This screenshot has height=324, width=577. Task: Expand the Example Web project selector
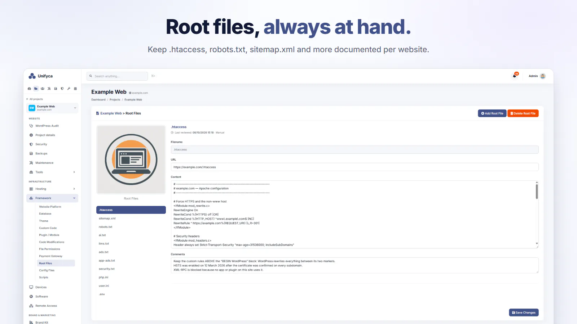click(52, 108)
